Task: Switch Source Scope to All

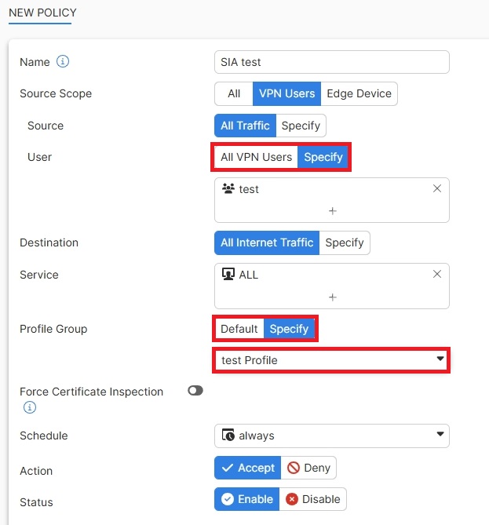Action: pyautogui.click(x=233, y=93)
